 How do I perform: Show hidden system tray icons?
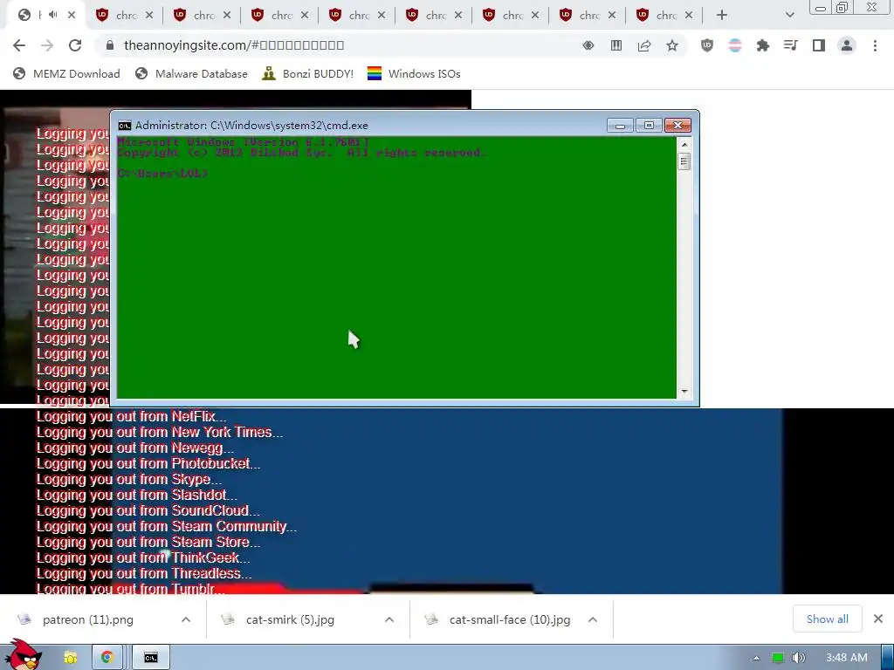(757, 658)
